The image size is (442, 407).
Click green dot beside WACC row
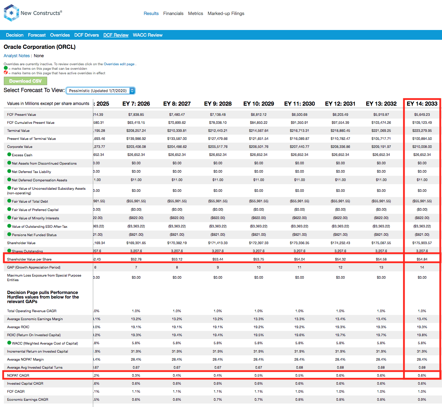tap(9, 342)
